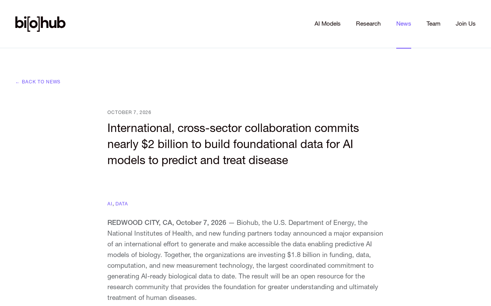Click the article headline about $2 billion
The height and width of the screenshot is (306, 491).
click(233, 144)
